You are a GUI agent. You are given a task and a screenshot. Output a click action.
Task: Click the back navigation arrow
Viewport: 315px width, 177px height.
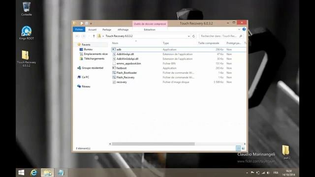coord(77,36)
